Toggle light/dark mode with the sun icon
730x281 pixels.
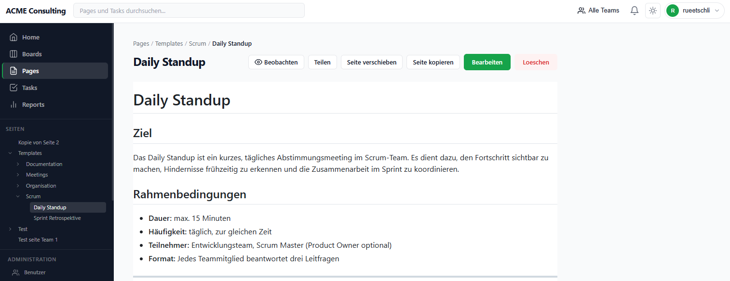[x=653, y=10]
